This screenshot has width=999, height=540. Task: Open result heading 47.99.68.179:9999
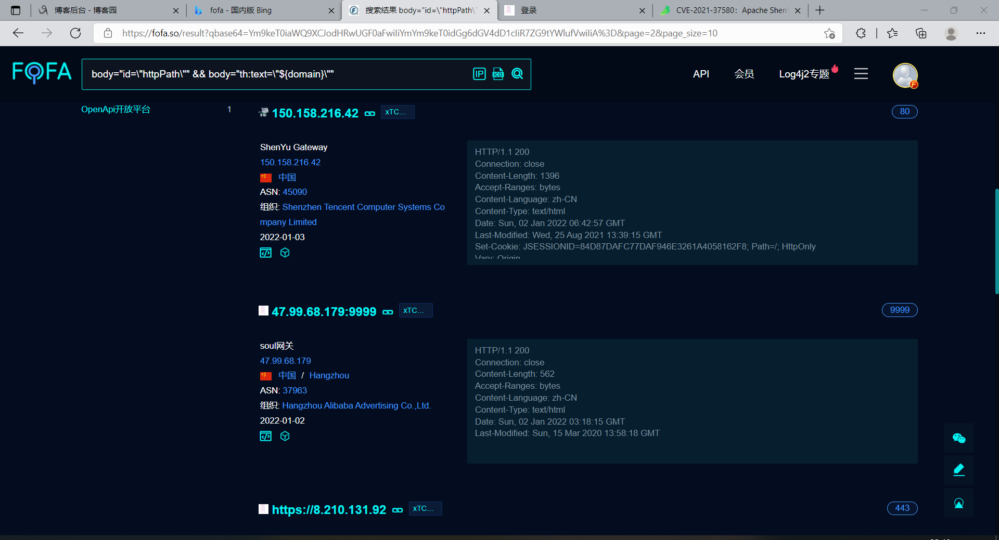tap(324, 312)
